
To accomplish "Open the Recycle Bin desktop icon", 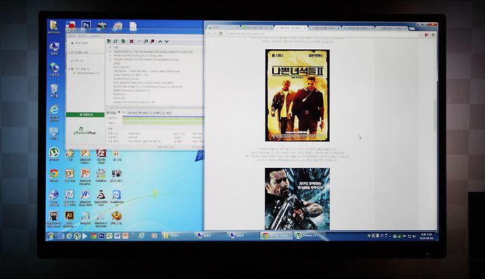I will (x=54, y=90).
